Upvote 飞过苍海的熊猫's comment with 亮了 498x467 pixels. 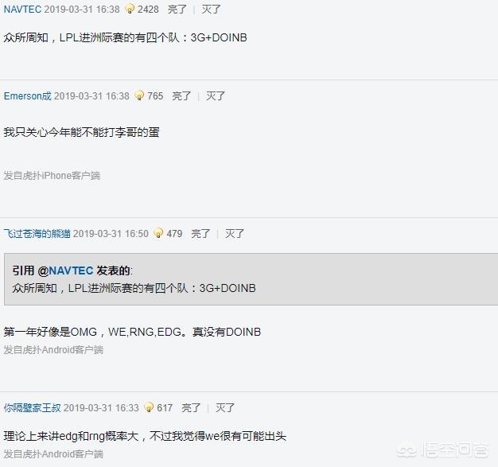[x=200, y=234]
